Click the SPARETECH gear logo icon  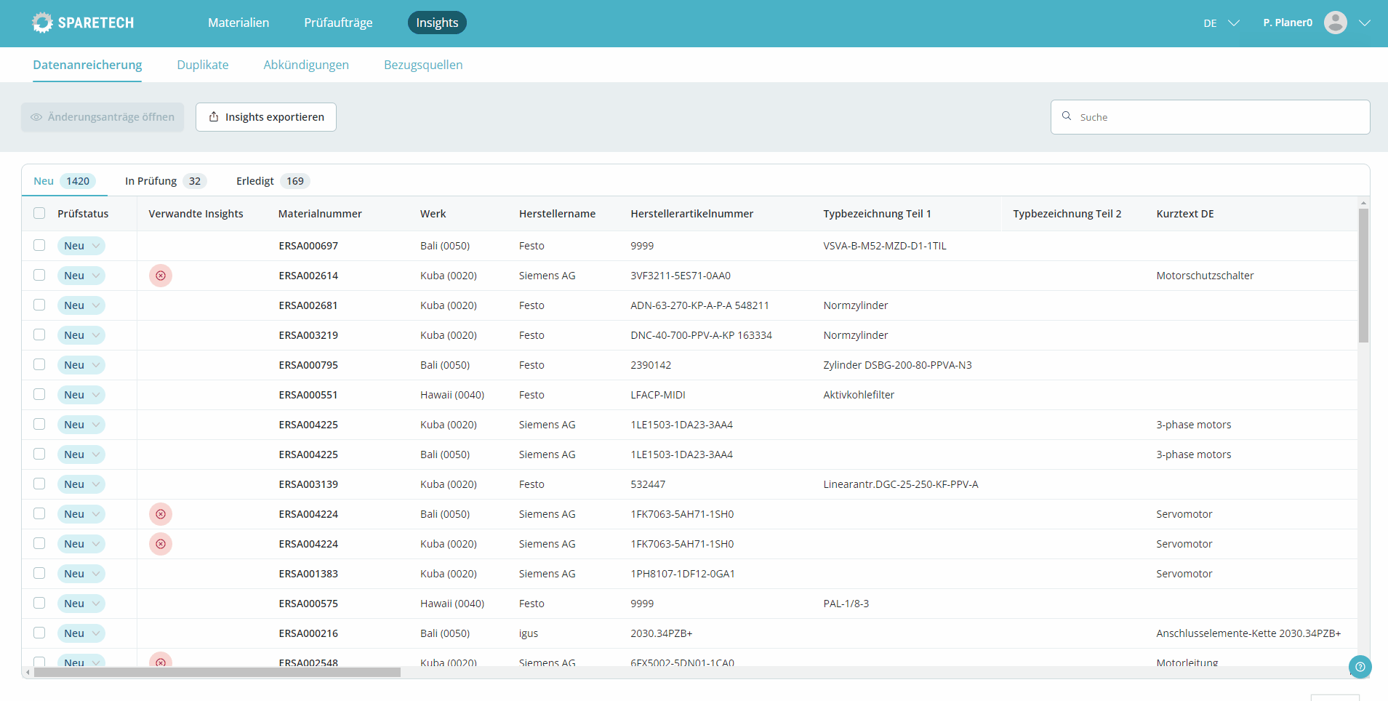42,23
